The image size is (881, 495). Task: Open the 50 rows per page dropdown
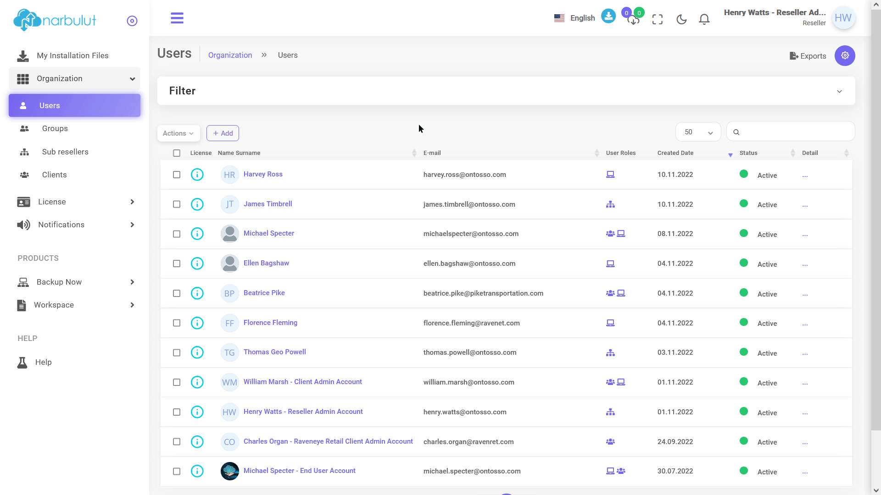click(698, 132)
